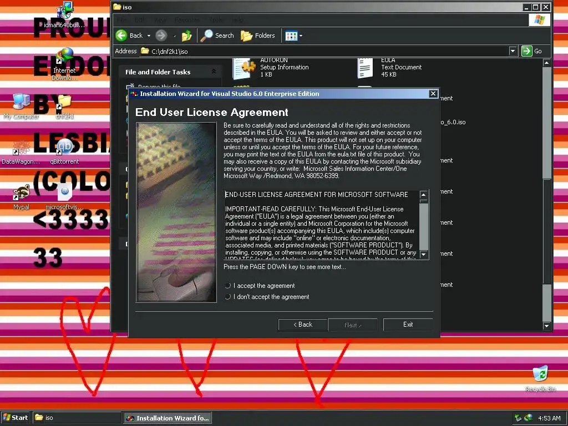This screenshot has width=568, height=426.
Task: Open the Views dropdown arrow
Action: point(301,35)
